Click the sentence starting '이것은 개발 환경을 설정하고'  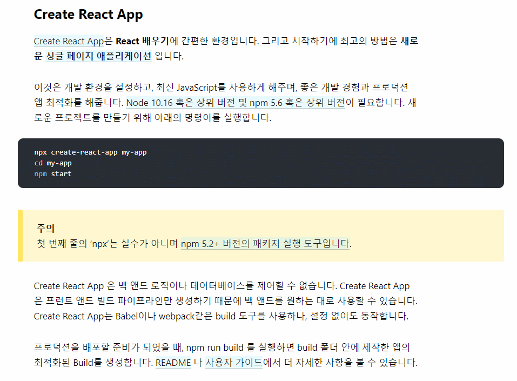pos(221,88)
